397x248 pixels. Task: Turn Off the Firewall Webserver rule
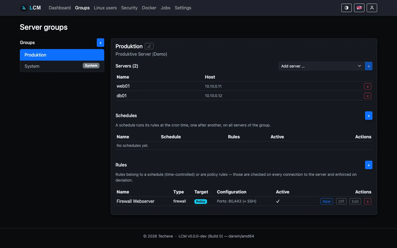tap(341, 201)
